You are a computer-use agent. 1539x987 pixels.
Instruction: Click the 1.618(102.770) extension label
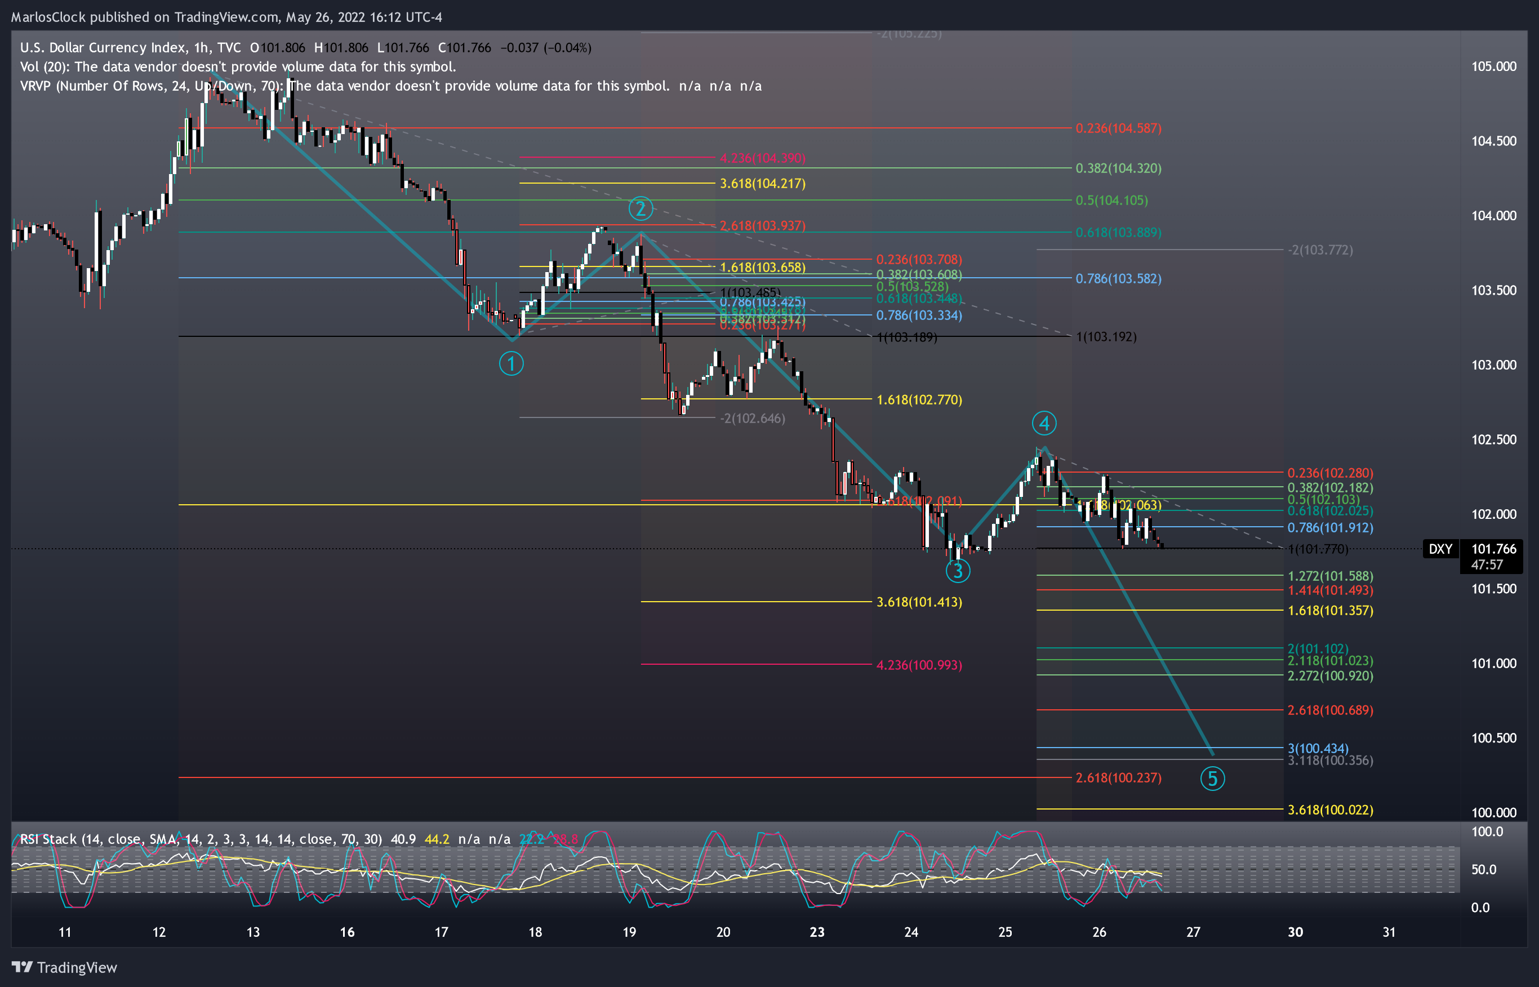coord(919,399)
